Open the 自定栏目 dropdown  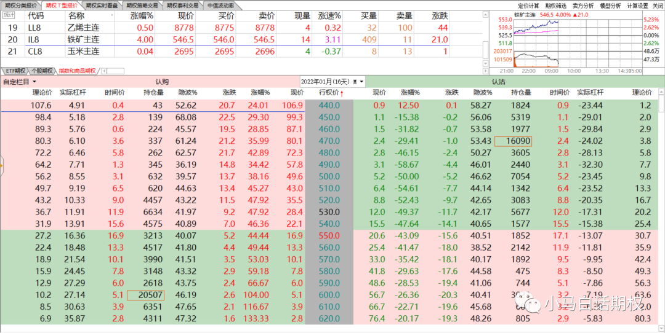20,82
